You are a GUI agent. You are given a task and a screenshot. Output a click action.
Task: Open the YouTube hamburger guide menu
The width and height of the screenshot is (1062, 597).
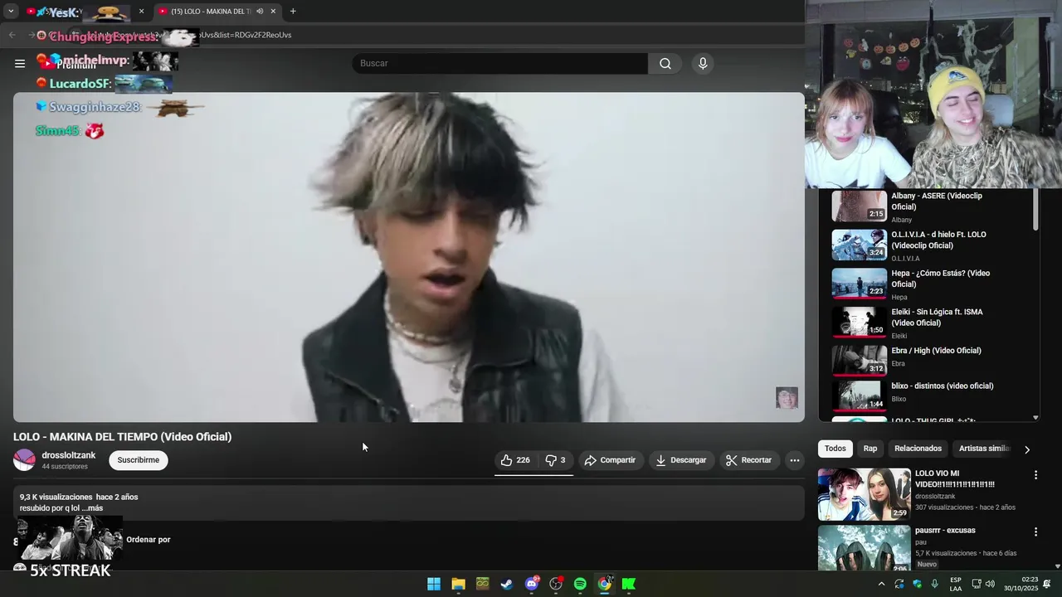coord(20,63)
